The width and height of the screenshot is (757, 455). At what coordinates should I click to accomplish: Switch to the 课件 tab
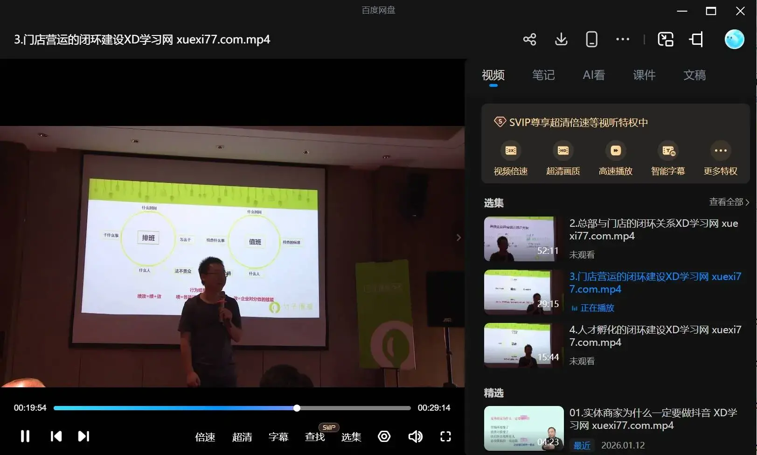tap(644, 75)
